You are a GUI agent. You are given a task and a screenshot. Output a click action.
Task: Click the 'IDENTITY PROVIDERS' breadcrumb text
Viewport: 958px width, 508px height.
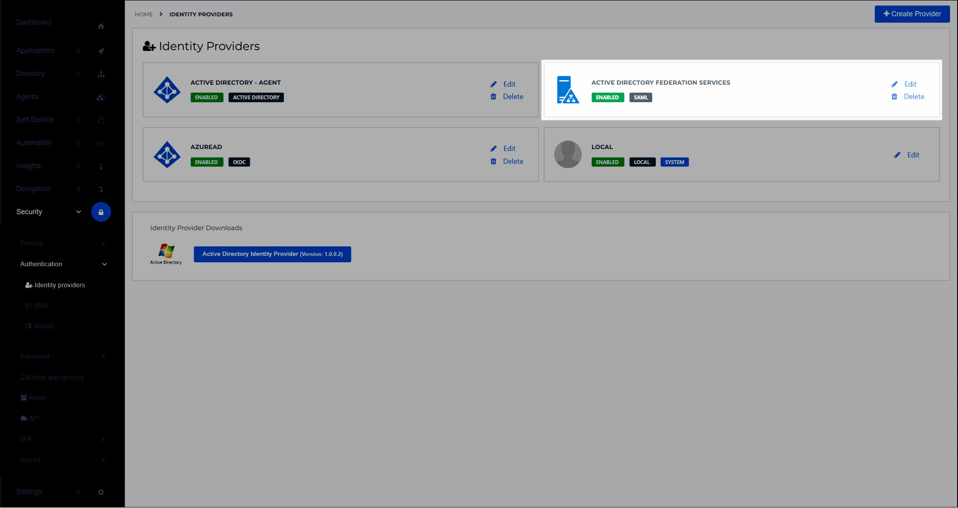[201, 14]
